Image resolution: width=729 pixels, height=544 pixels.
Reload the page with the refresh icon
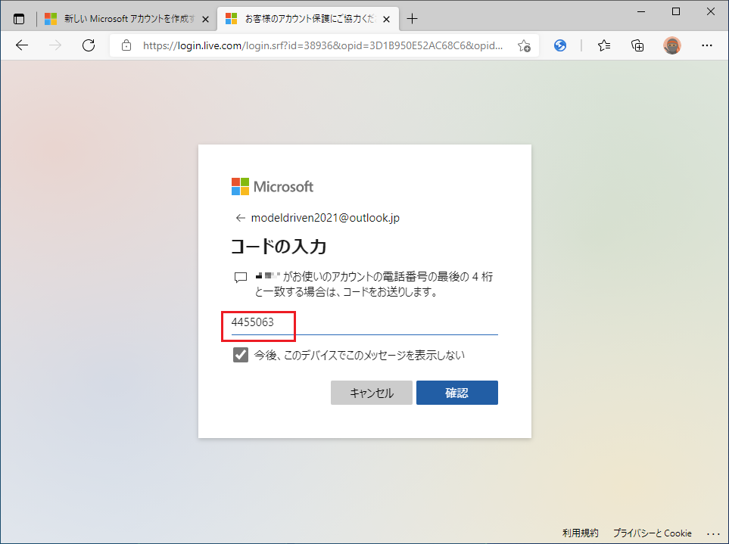point(89,45)
